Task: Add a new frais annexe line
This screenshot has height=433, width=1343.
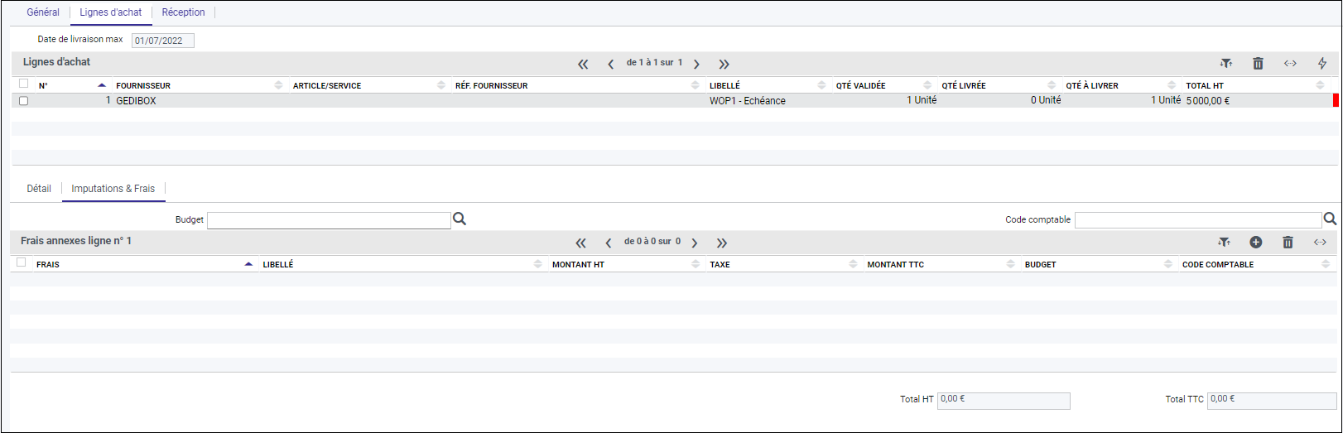Action: 1256,243
